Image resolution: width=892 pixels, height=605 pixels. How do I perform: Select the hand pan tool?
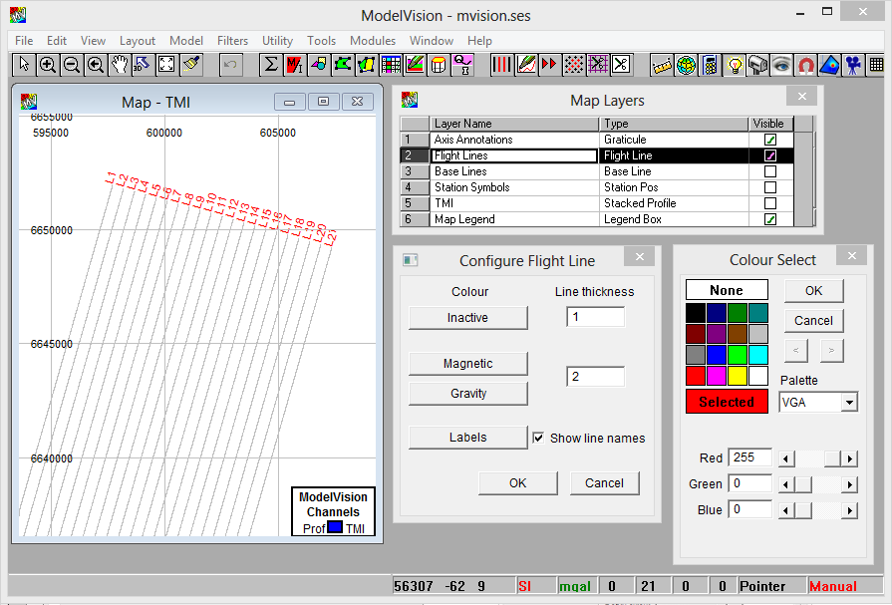(x=119, y=65)
